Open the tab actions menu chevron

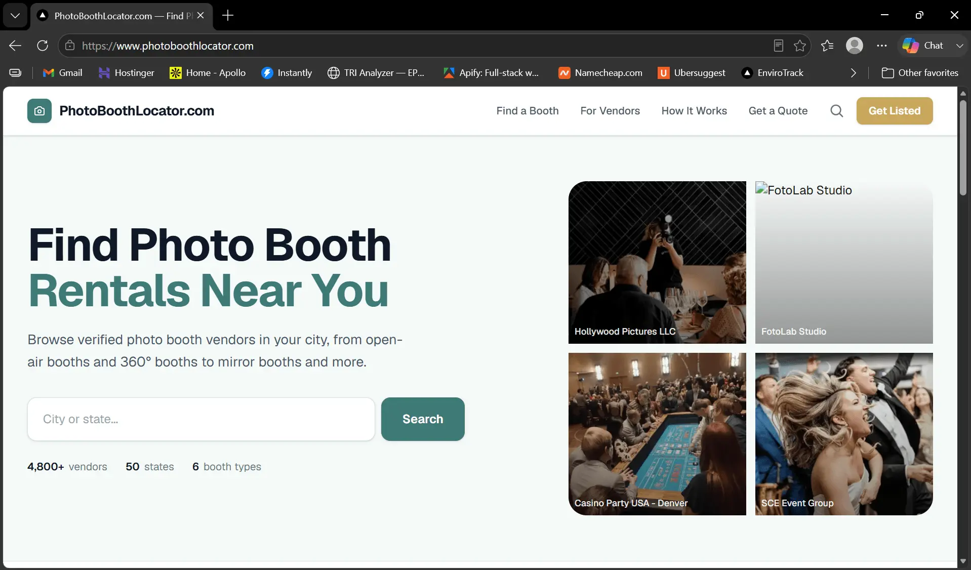[15, 16]
